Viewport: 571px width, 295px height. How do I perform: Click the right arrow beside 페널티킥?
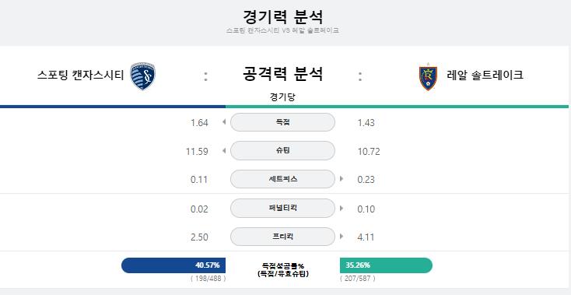(342, 209)
